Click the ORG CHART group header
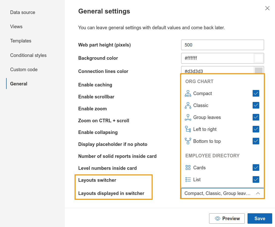Screen dimensions: 275x227 (x=199, y=82)
